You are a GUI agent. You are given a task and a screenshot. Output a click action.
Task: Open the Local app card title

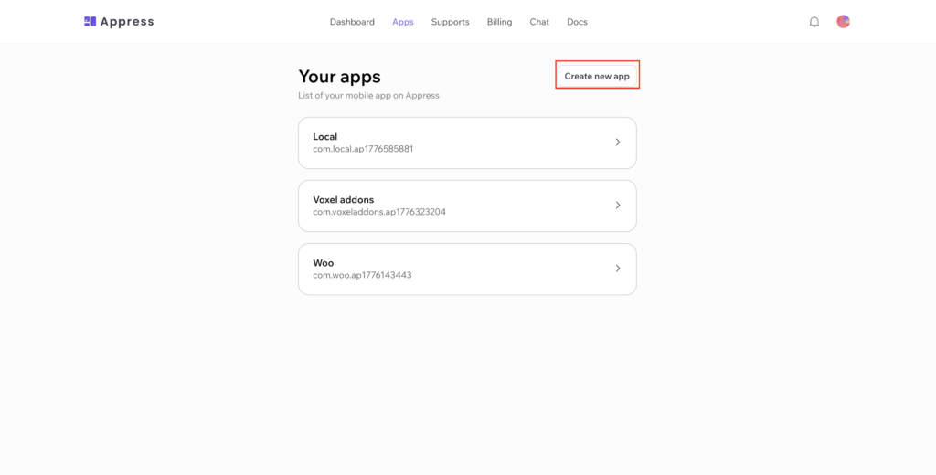[325, 137]
